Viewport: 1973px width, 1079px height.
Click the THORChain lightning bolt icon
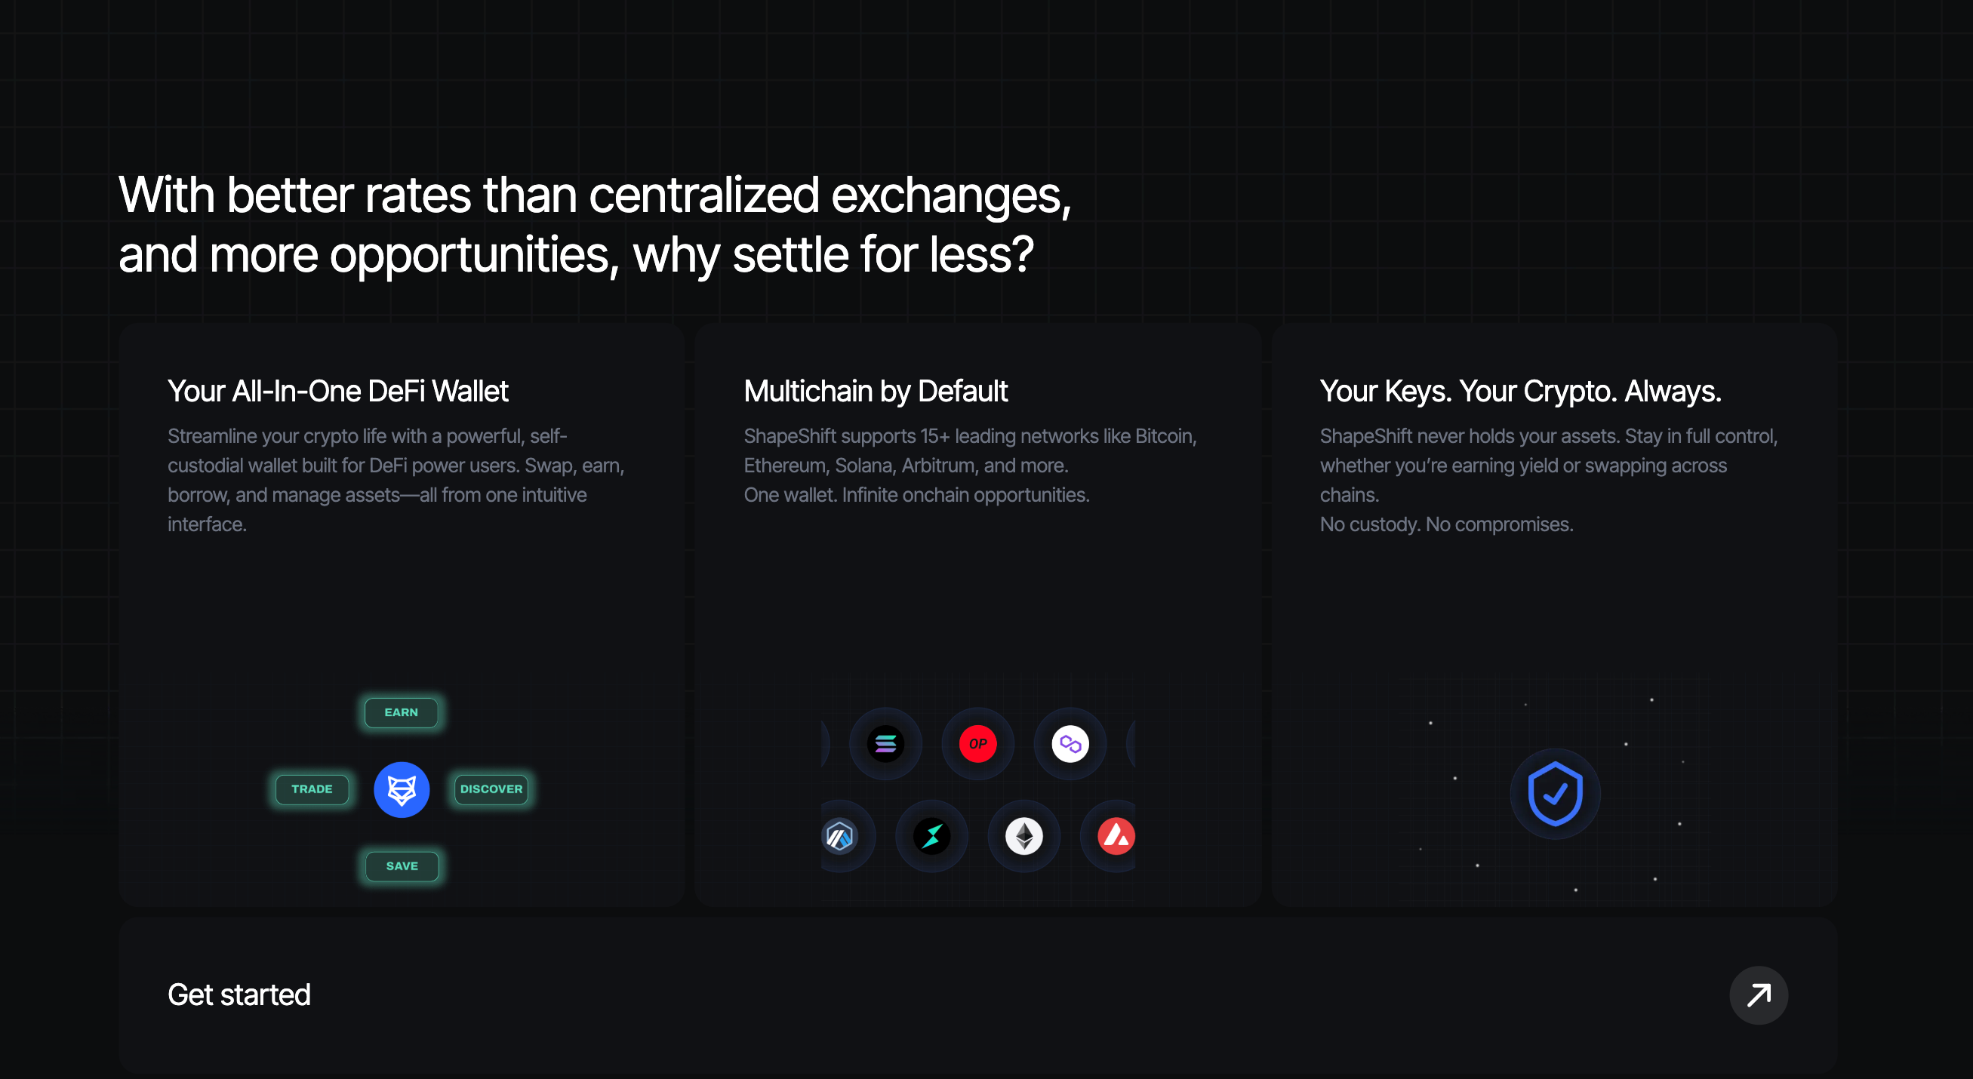[931, 836]
